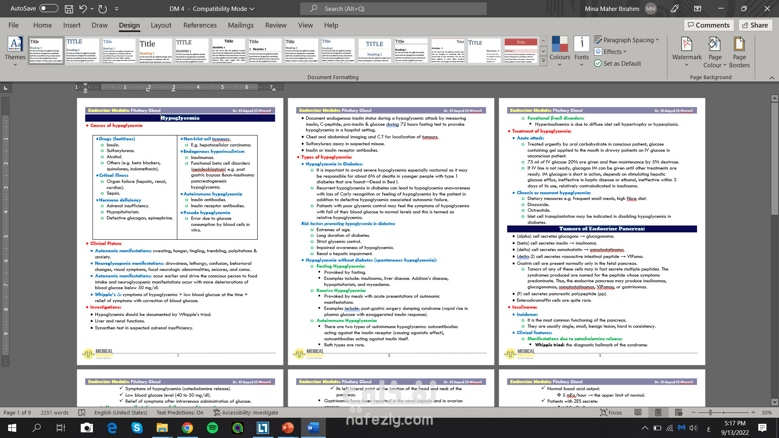The height and width of the screenshot is (438, 779).
Task: Open Skype from the taskbar
Action: tap(137, 428)
